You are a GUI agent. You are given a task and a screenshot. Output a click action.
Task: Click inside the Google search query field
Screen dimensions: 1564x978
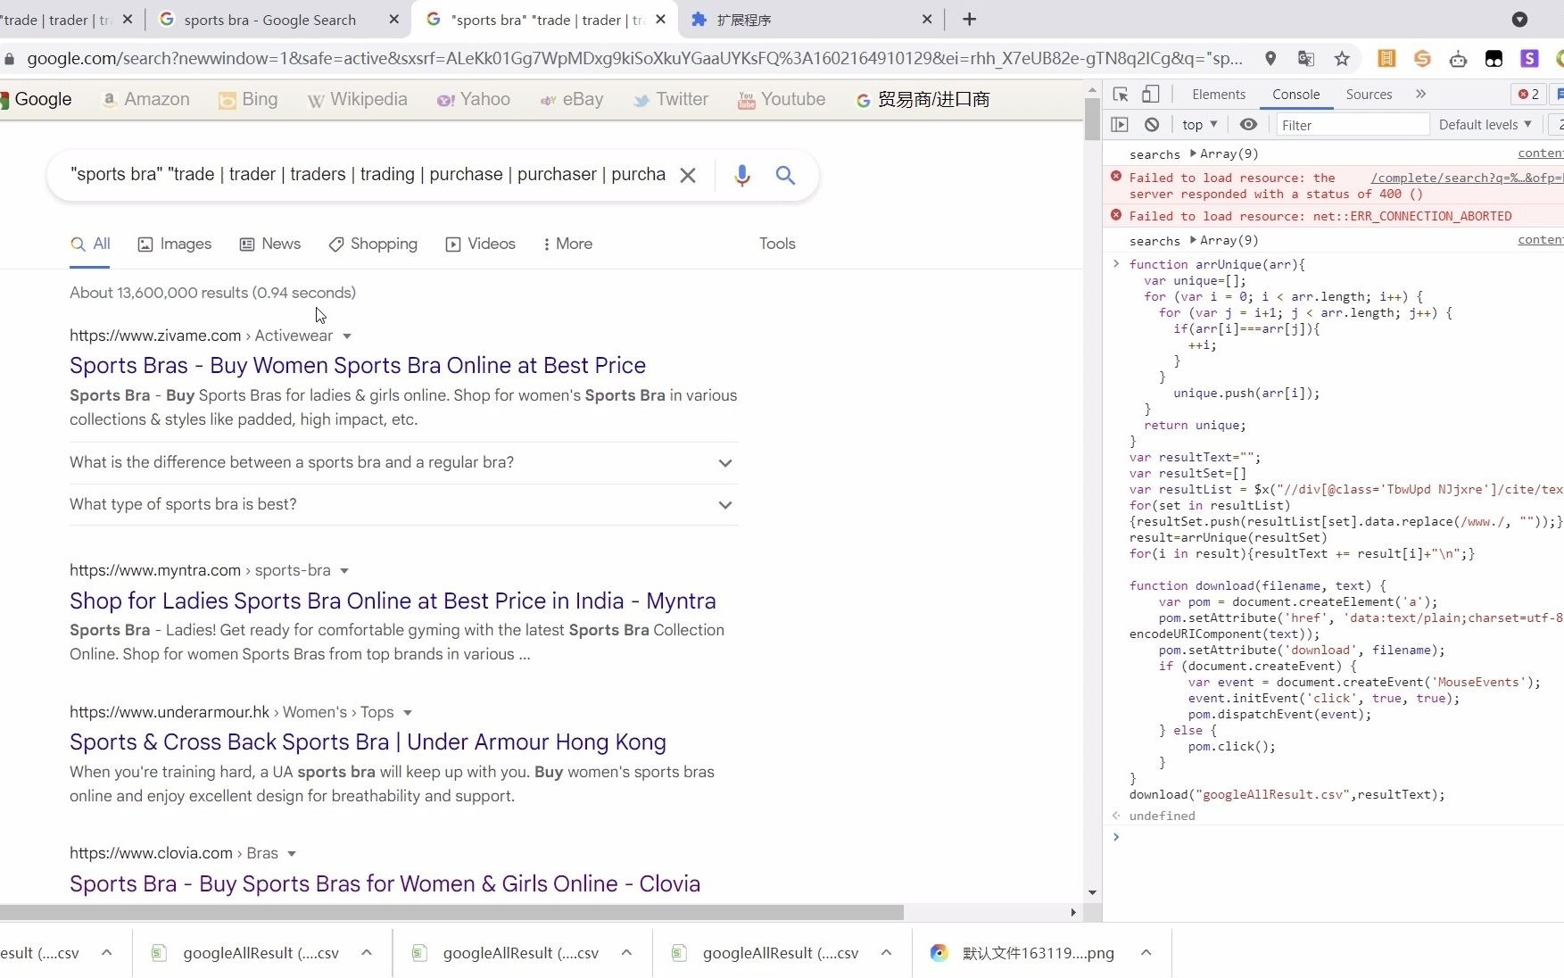(368, 175)
